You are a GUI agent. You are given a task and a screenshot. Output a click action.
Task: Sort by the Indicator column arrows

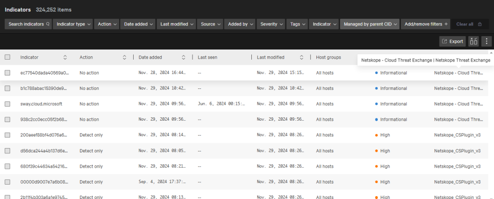[x=65, y=57]
